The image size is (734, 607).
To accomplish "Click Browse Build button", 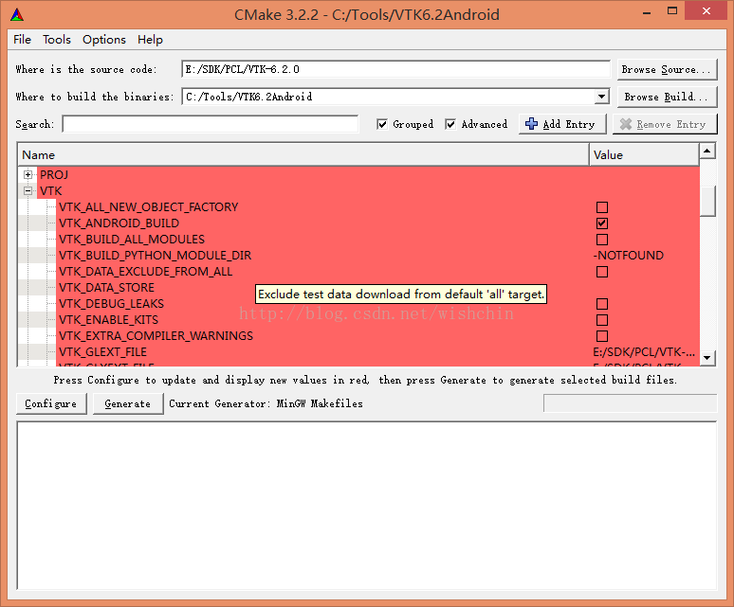I will [x=667, y=97].
